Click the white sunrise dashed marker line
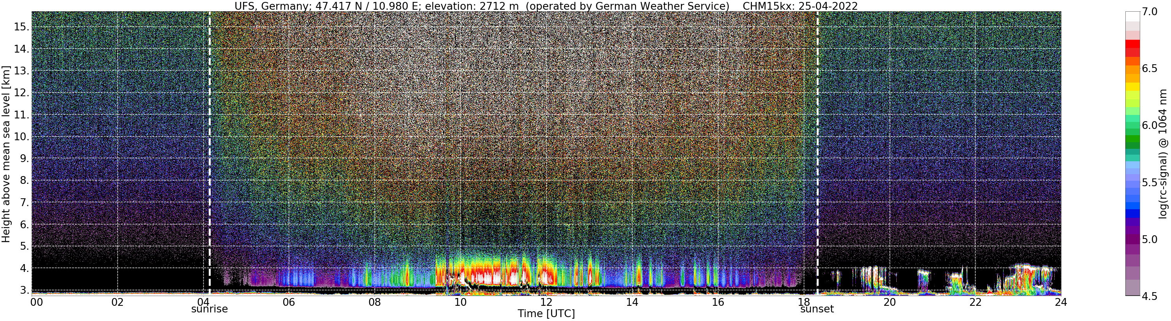Screen dimensions: 1171x321 (210, 153)
